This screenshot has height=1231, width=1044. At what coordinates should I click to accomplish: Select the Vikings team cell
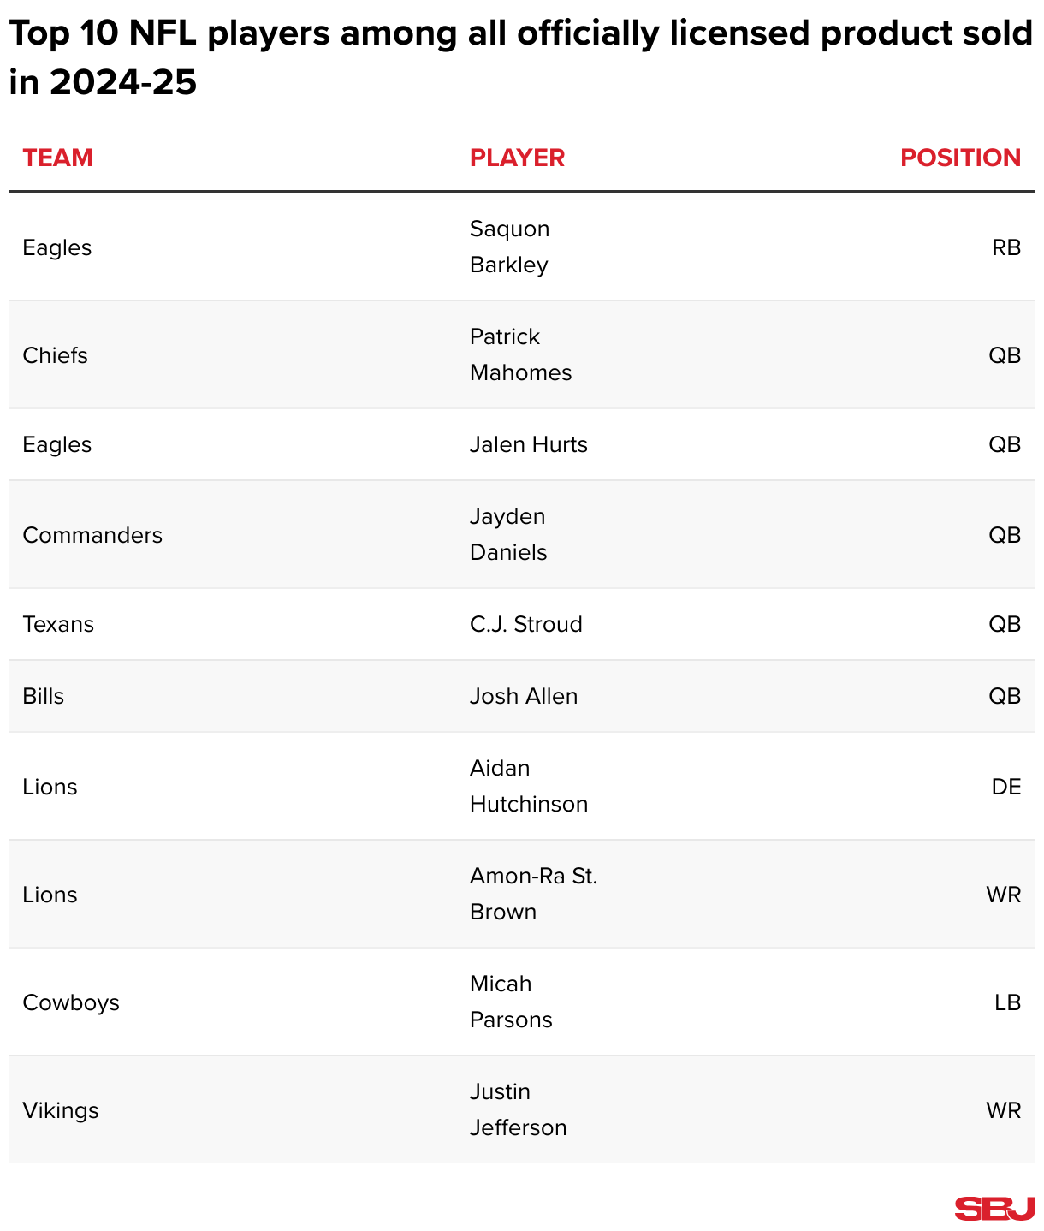pyautogui.click(x=61, y=1110)
